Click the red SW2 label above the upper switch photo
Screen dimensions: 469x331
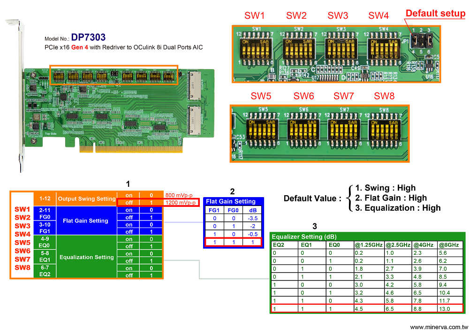point(296,15)
